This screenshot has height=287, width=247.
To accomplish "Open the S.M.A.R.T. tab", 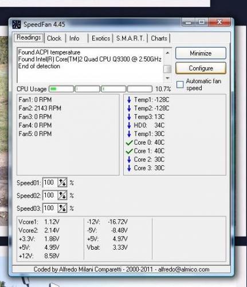I will pos(130,38).
